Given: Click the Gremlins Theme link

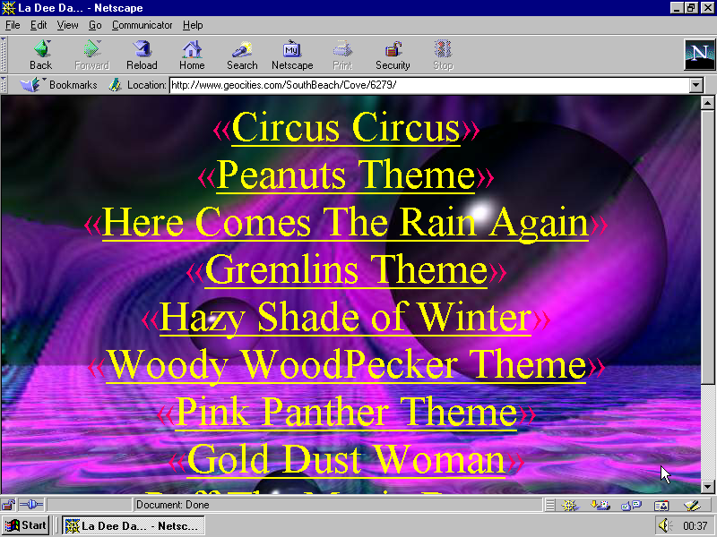Looking at the screenshot, I should pyautogui.click(x=346, y=269).
